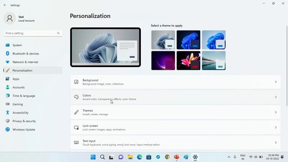Open Bluetooth & devices settings

(33, 54)
